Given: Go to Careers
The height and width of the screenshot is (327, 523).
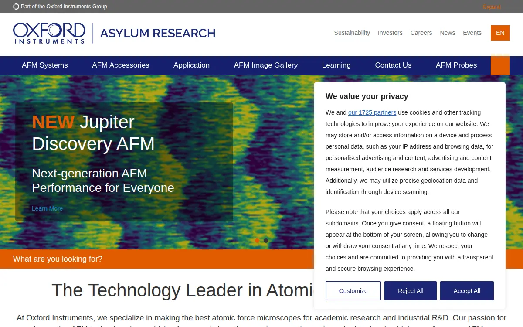Looking at the screenshot, I should tap(421, 33).
